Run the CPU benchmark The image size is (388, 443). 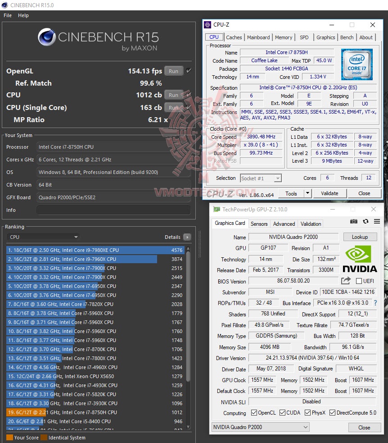tap(174, 95)
